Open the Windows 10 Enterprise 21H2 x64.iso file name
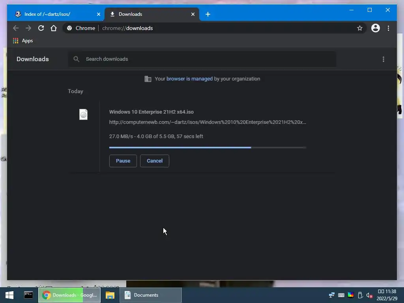 click(151, 112)
